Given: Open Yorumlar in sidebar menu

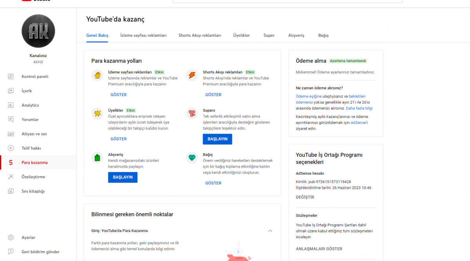Looking at the screenshot, I should tap(30, 120).
